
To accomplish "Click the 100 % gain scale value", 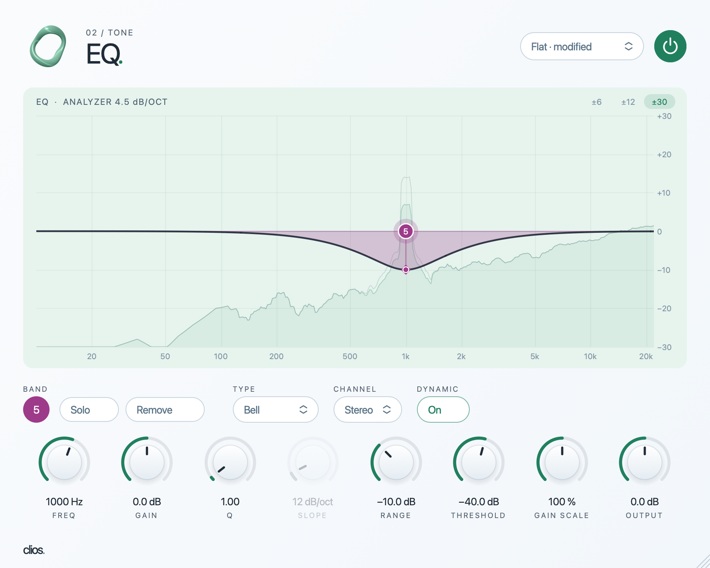I will [562, 502].
